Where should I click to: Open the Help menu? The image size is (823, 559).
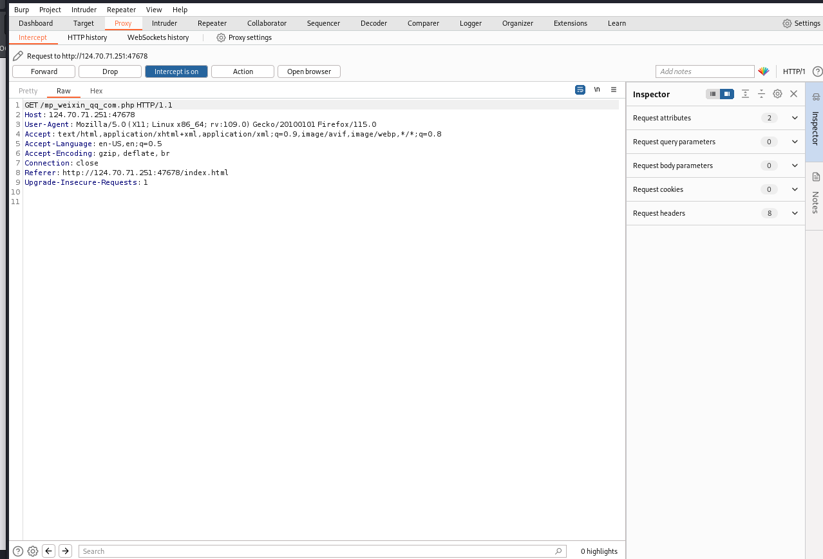[x=180, y=10]
